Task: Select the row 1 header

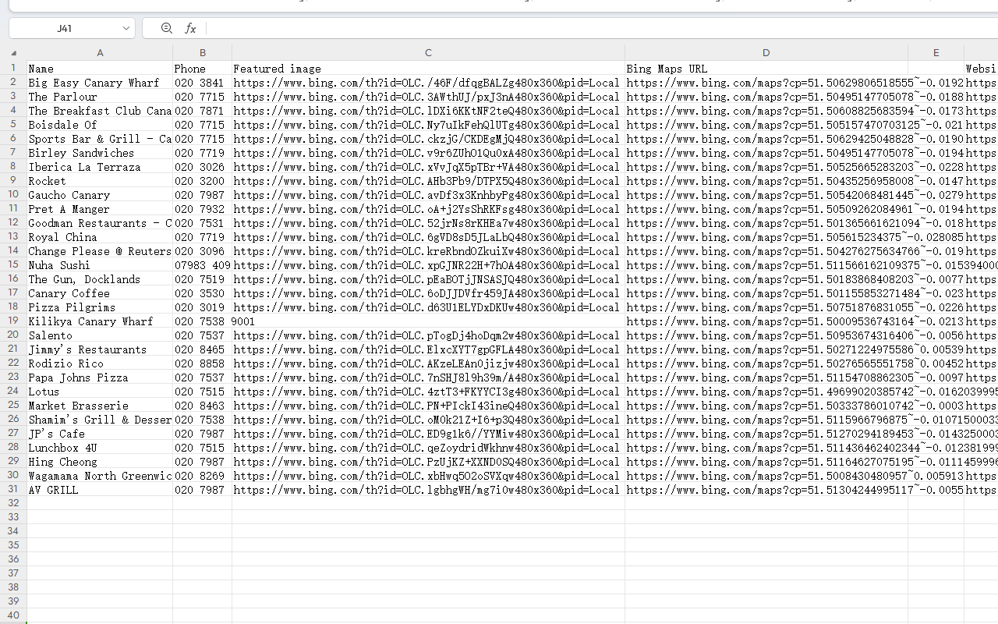Action: pyautogui.click(x=13, y=69)
